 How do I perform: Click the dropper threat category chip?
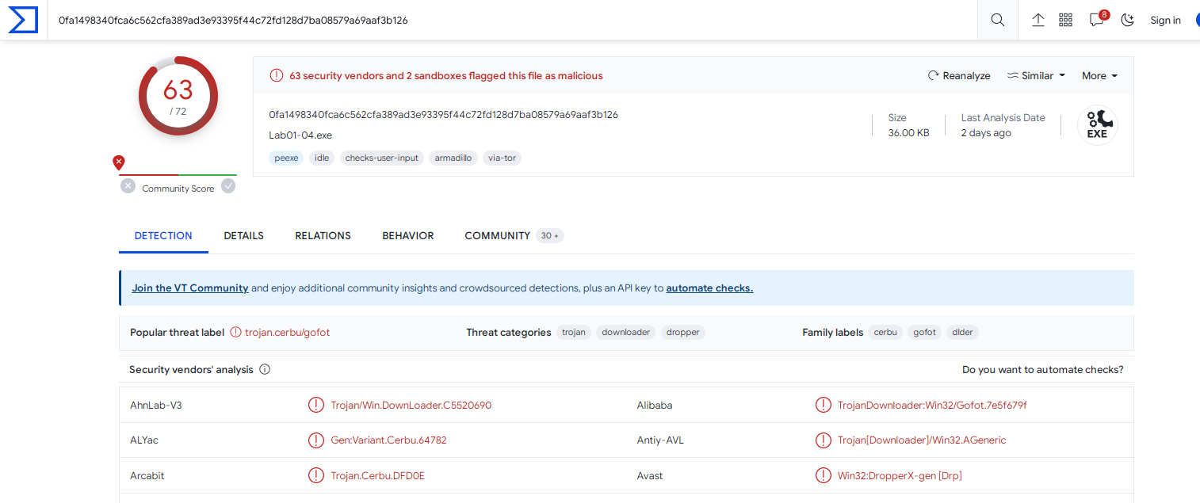point(683,333)
